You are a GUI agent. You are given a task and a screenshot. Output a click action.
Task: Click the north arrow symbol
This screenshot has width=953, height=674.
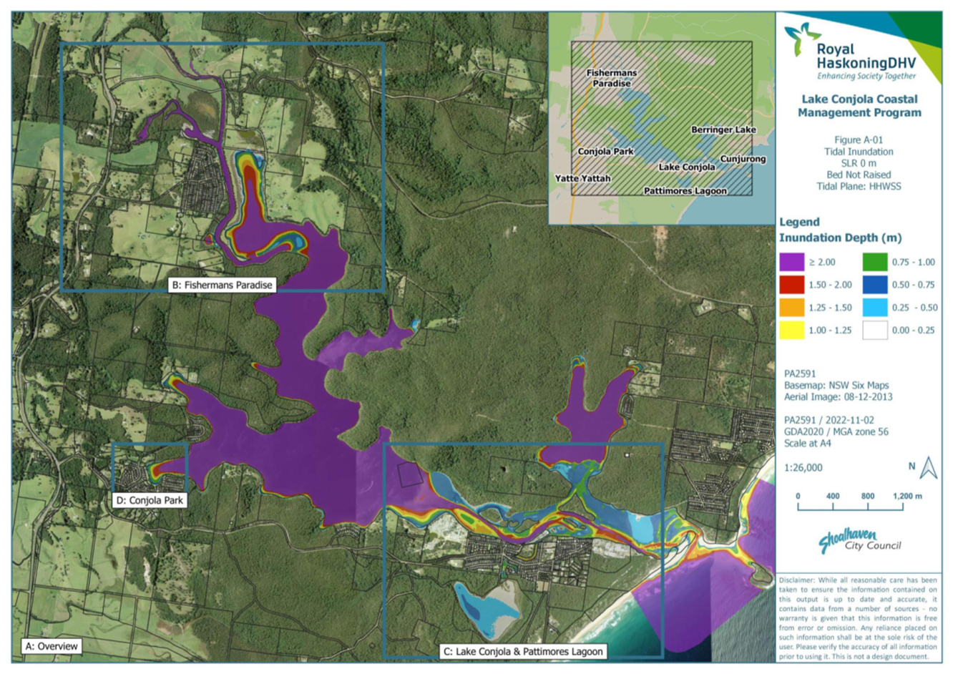click(928, 468)
